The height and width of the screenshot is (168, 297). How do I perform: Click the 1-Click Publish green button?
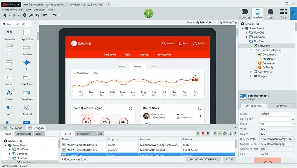pos(148,14)
